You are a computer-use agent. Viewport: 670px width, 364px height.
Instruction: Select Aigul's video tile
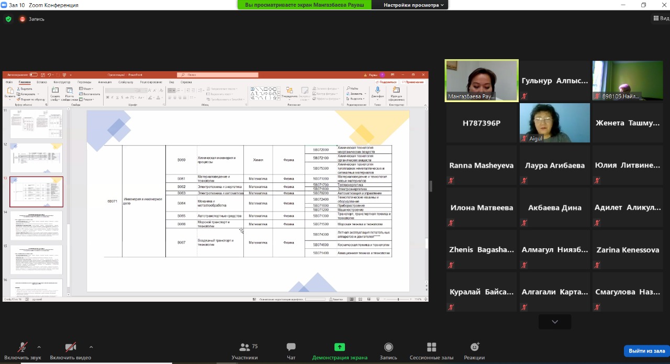tap(554, 123)
